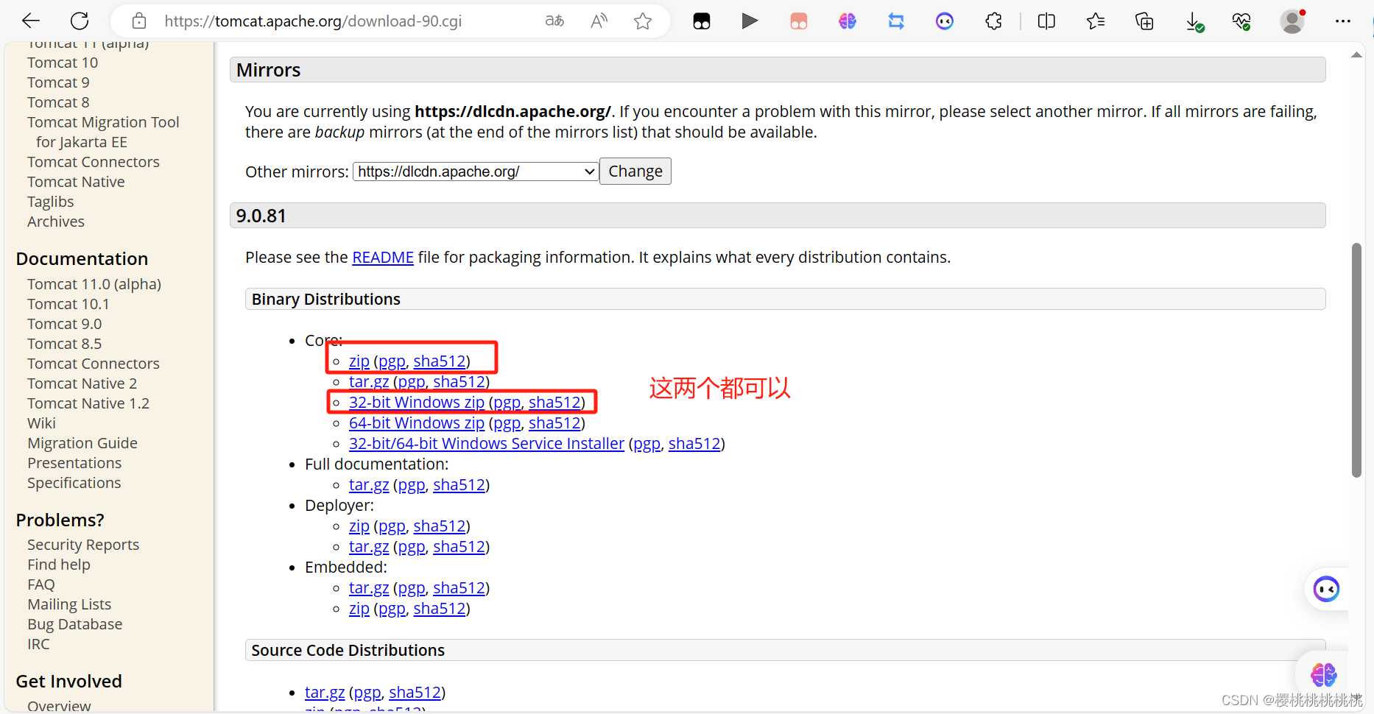Viewport: 1374px width, 714px height.
Task: Add this page to favorites with star icon
Action: [x=643, y=21]
